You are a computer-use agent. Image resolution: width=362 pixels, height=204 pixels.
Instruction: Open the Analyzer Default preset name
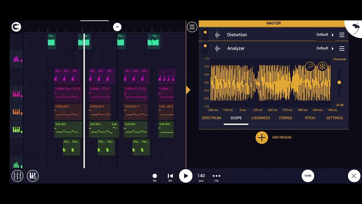pyautogui.click(x=322, y=48)
